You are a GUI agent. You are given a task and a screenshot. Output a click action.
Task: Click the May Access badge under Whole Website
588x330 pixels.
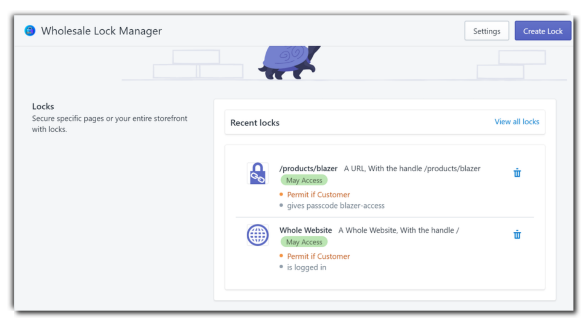point(304,242)
